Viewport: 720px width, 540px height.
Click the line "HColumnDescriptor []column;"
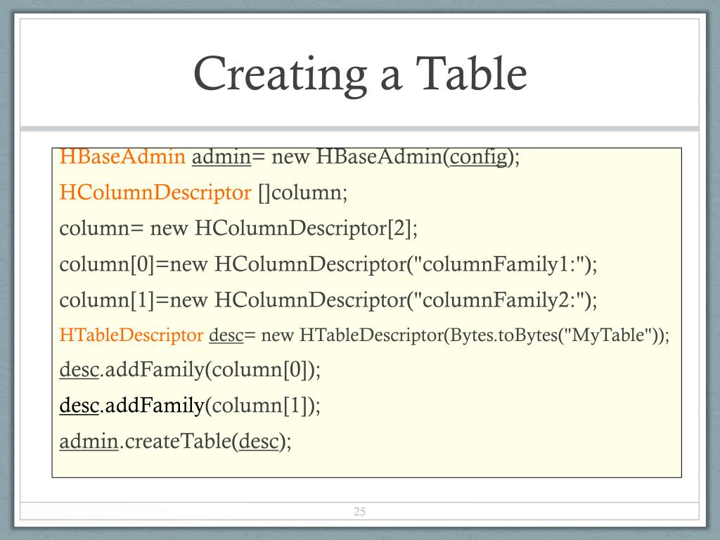coord(203,193)
